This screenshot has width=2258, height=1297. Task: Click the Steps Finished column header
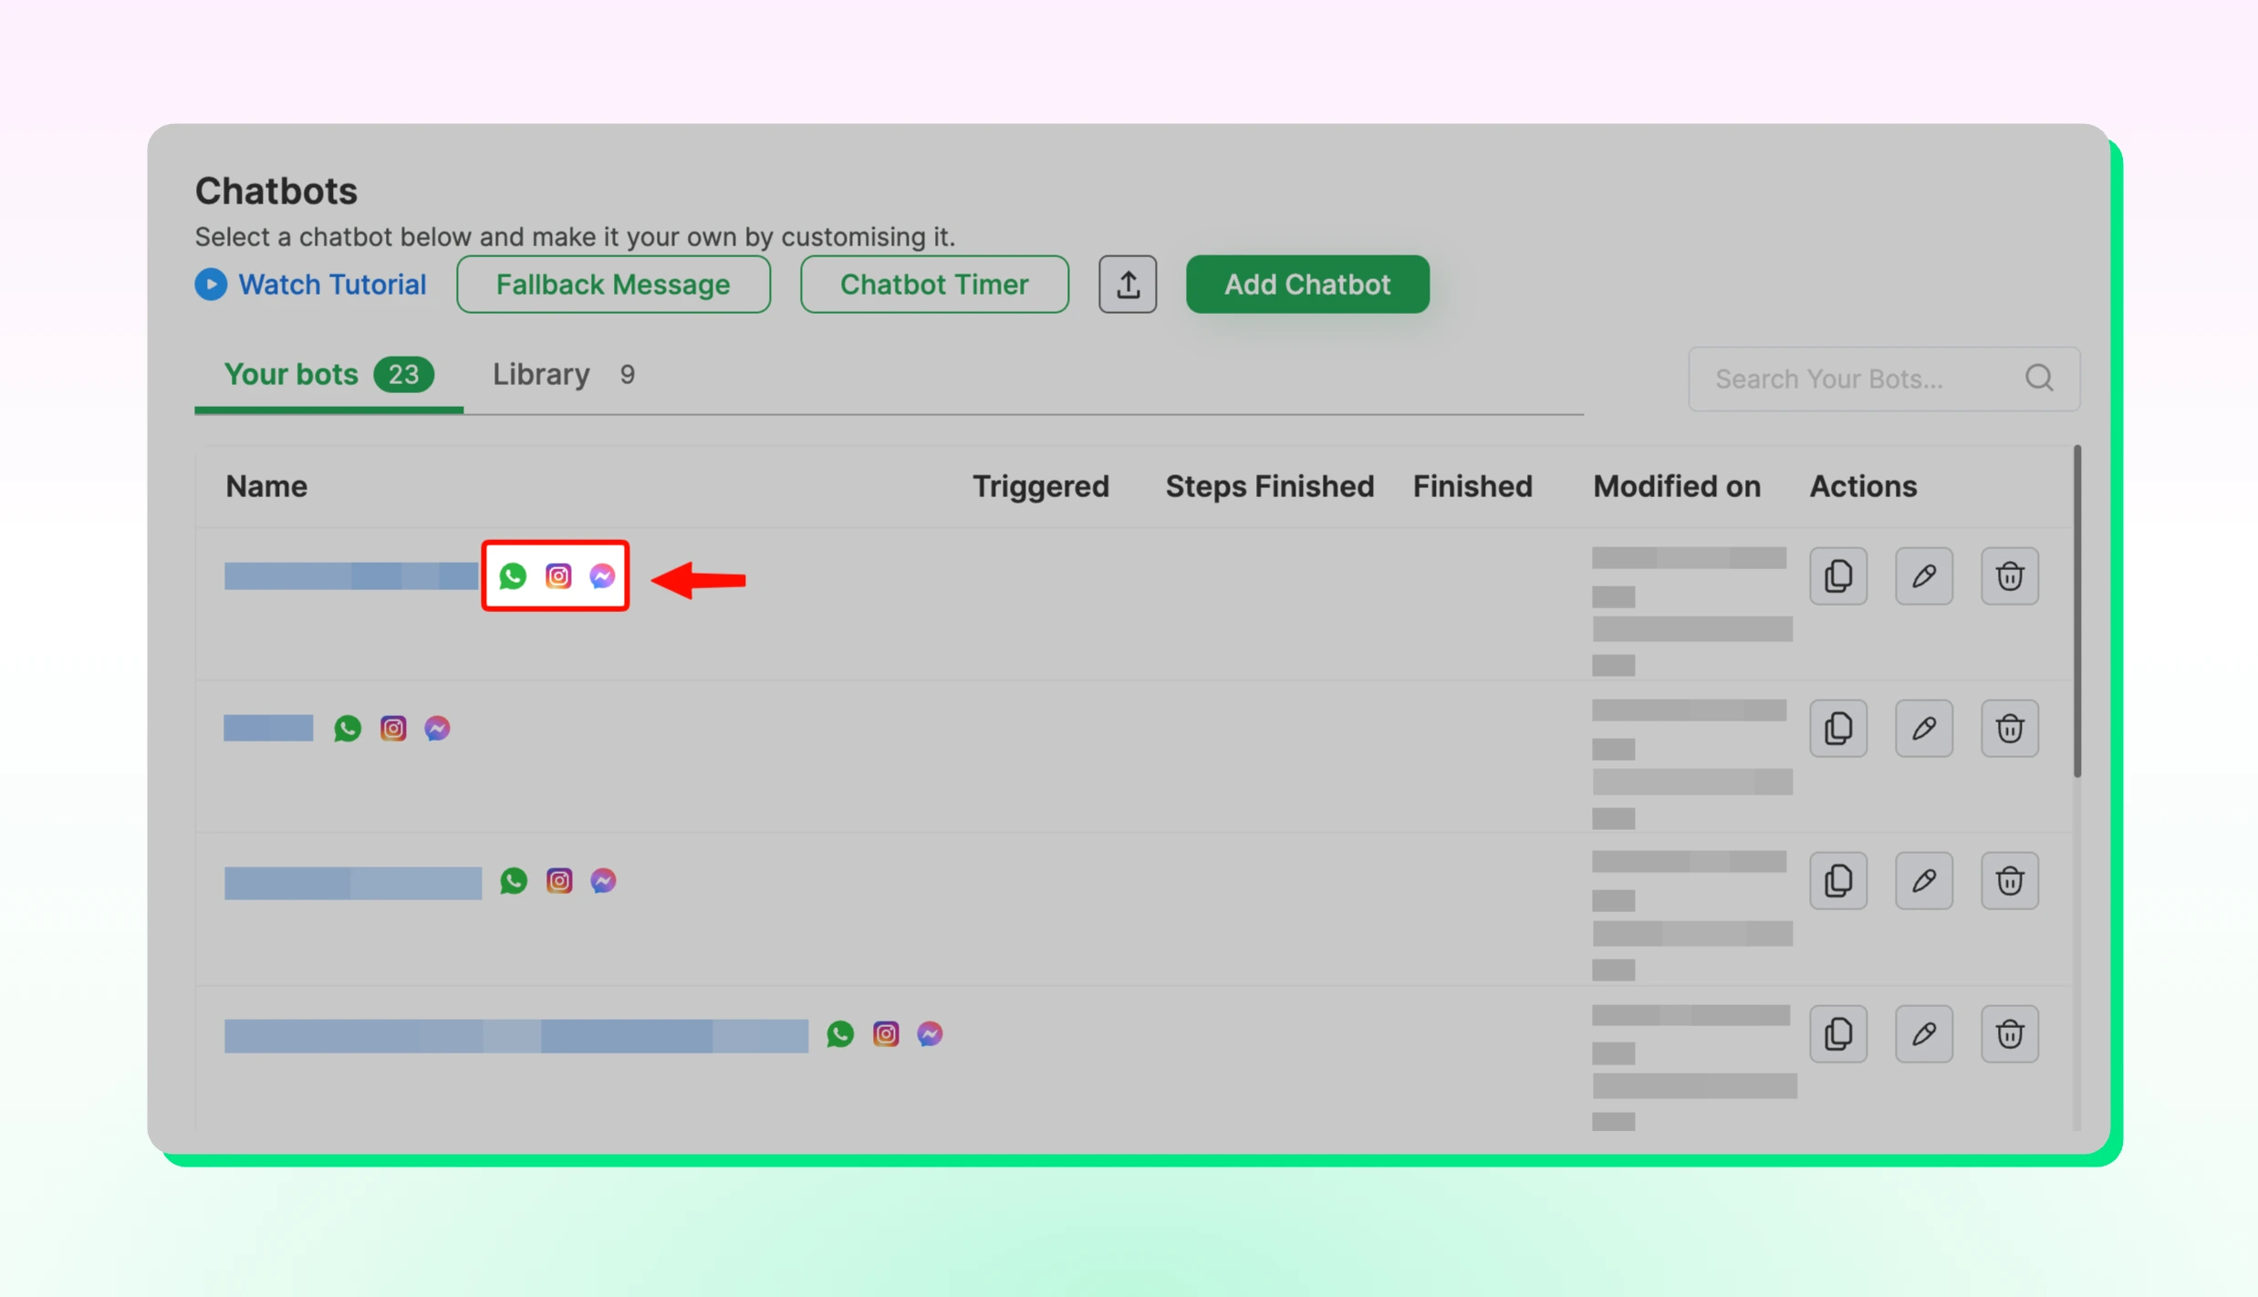pyautogui.click(x=1270, y=487)
